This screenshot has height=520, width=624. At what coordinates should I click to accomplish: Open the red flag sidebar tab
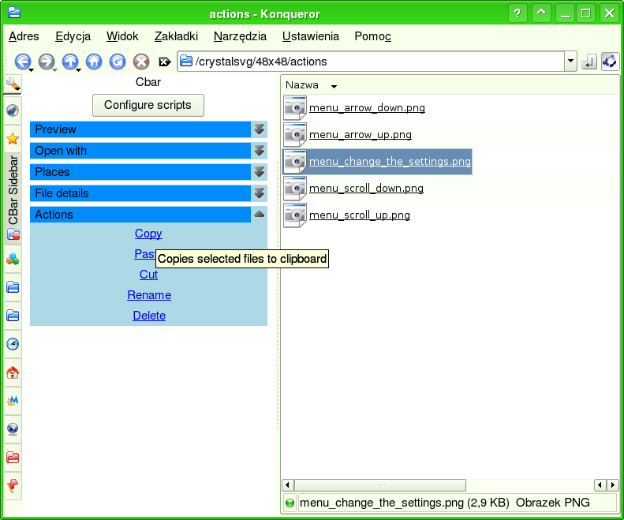(13, 485)
